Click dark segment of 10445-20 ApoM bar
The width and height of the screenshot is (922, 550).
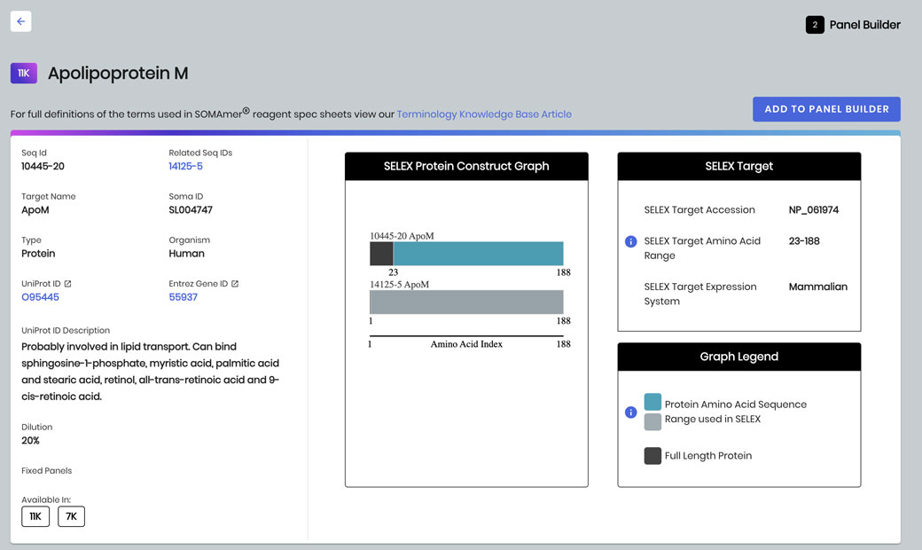pos(381,254)
